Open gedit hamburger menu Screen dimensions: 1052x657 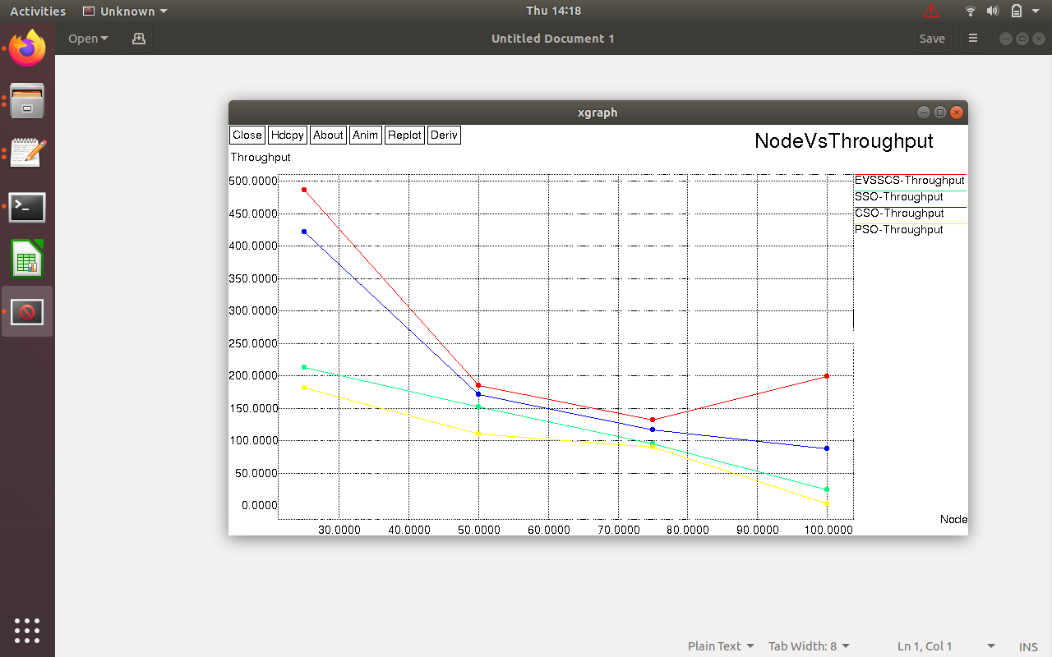click(x=973, y=39)
